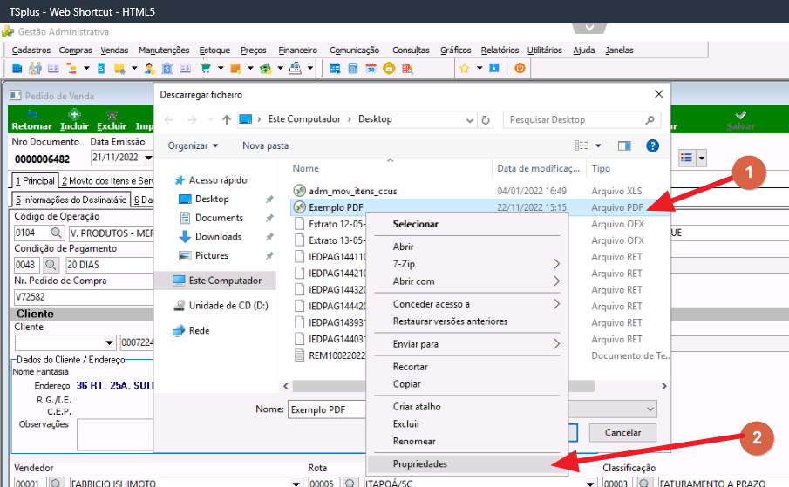Open the yellow folder with gear icon
Image resolution: width=789 pixels, height=487 pixels.
(x=119, y=68)
